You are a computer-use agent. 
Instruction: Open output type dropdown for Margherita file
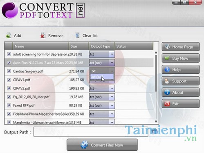click(x=112, y=122)
